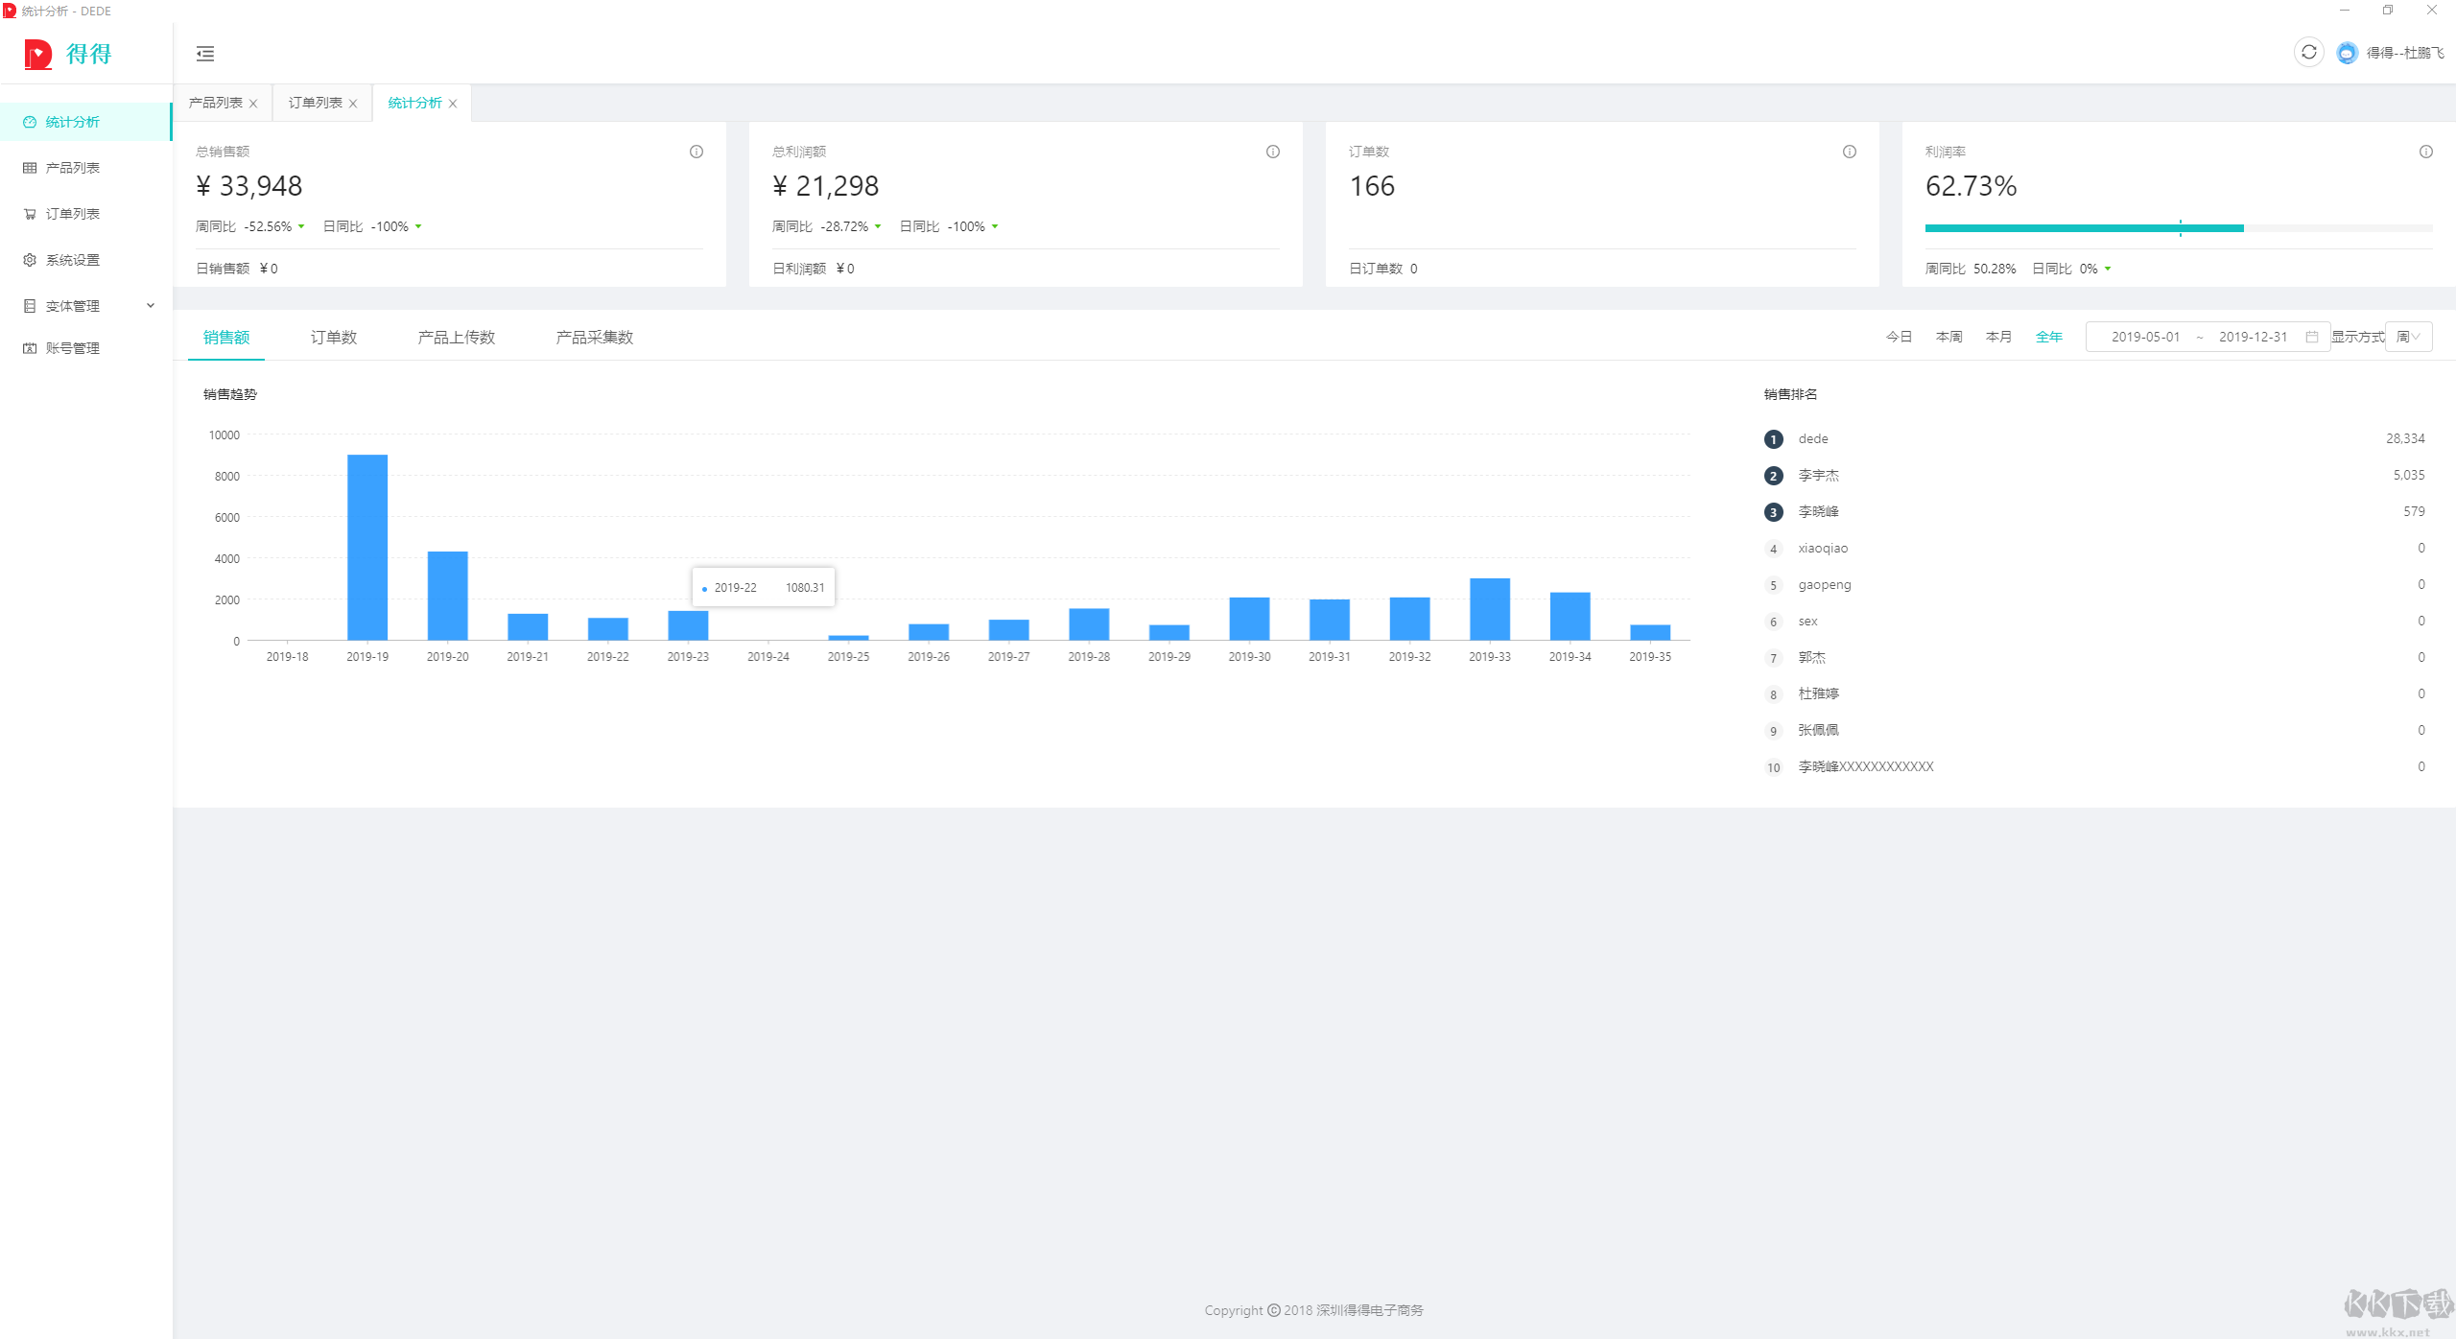Select the 本月 time filter
The height and width of the screenshot is (1339, 2456).
coord(1998,337)
